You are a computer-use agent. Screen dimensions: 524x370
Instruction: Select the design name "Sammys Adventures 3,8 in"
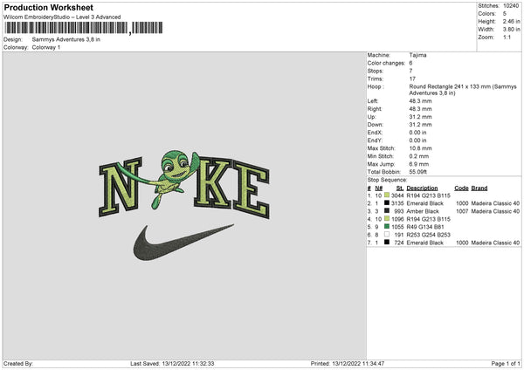(x=65, y=39)
